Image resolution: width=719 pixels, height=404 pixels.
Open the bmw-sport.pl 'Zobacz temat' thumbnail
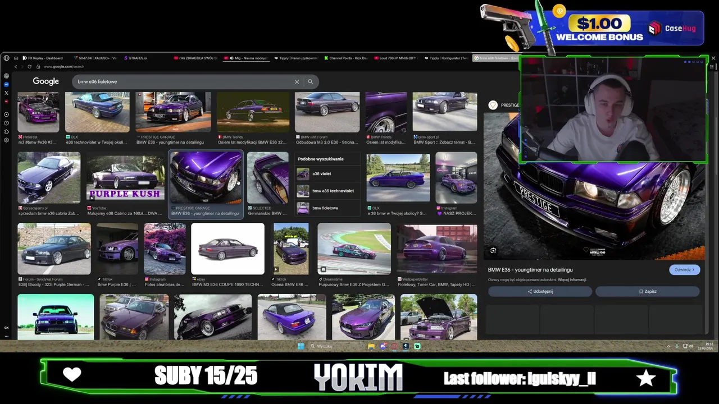pyautogui.click(x=445, y=112)
